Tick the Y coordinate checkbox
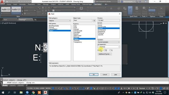 pos(105,50)
